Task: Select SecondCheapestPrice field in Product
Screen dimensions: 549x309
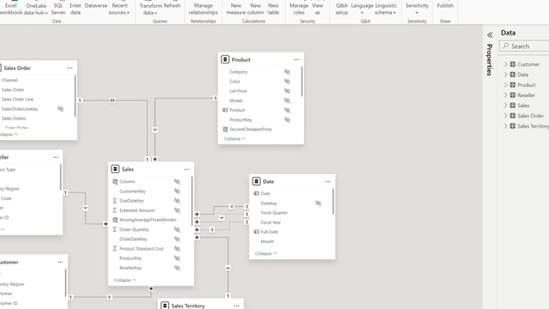Action: (250, 129)
